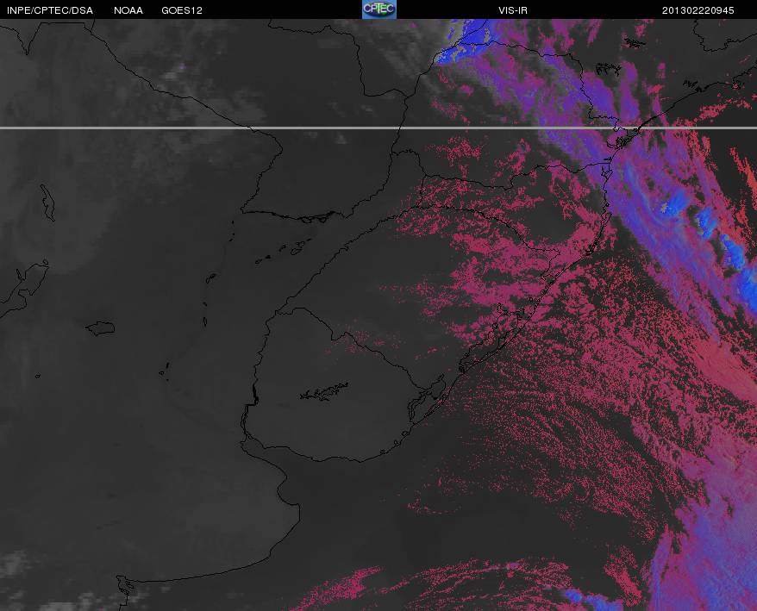Click the INPE/CPTEC/DSA header text
Viewport: 757px width, 611px height.
[50, 10]
